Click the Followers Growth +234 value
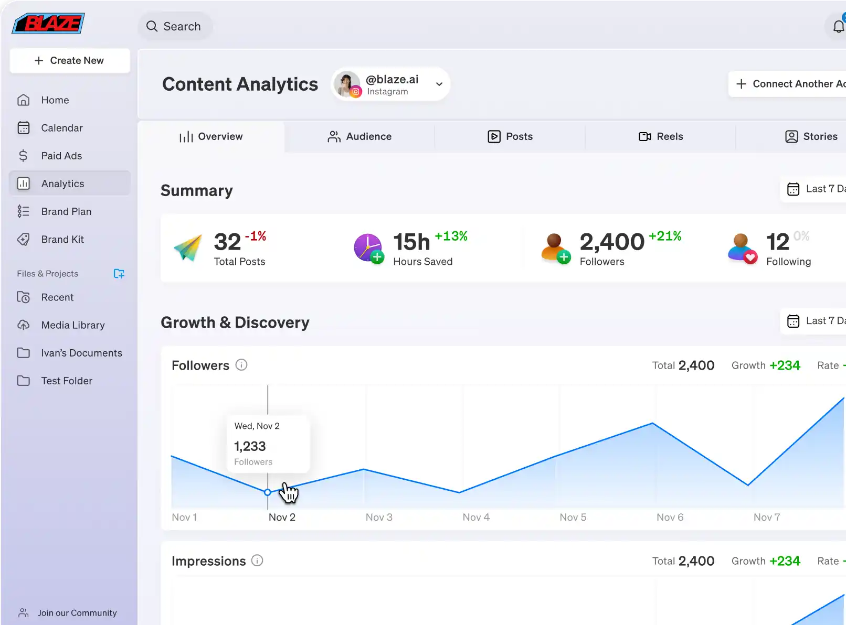The image size is (846, 625). point(785,365)
